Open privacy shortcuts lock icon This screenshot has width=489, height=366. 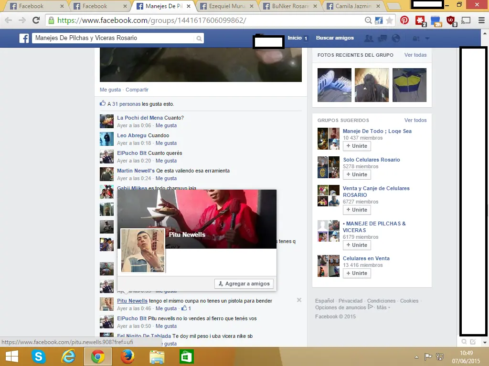(416, 39)
